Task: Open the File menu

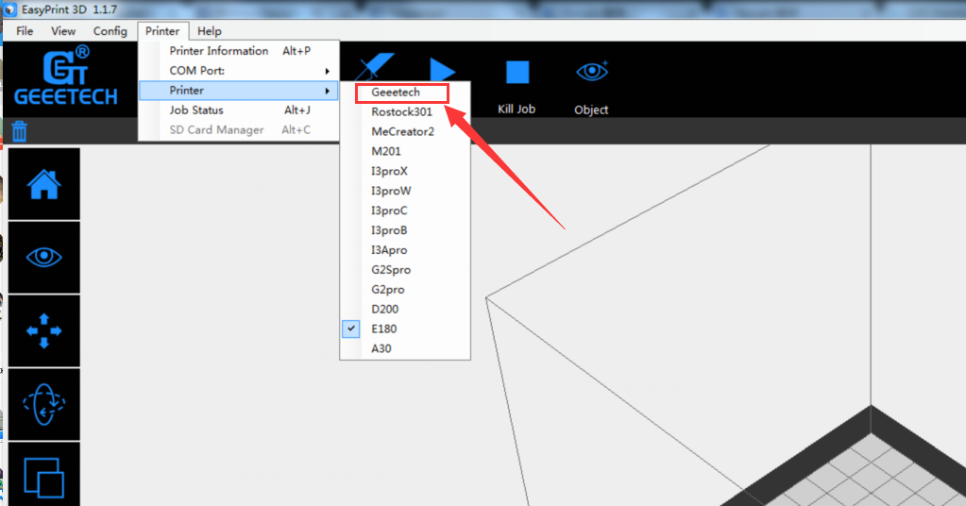Action: 25,31
